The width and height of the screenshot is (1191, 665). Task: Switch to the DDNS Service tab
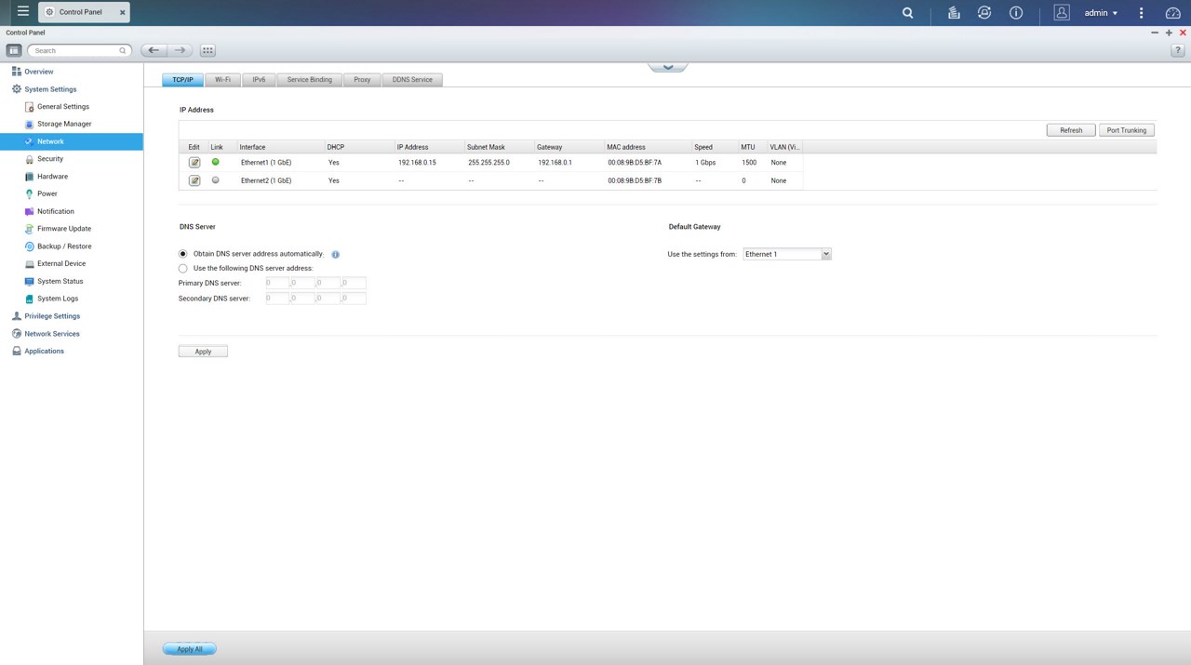(x=412, y=79)
